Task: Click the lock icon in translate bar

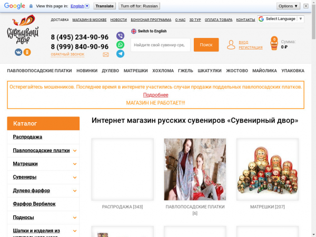Action: (x=31, y=6)
